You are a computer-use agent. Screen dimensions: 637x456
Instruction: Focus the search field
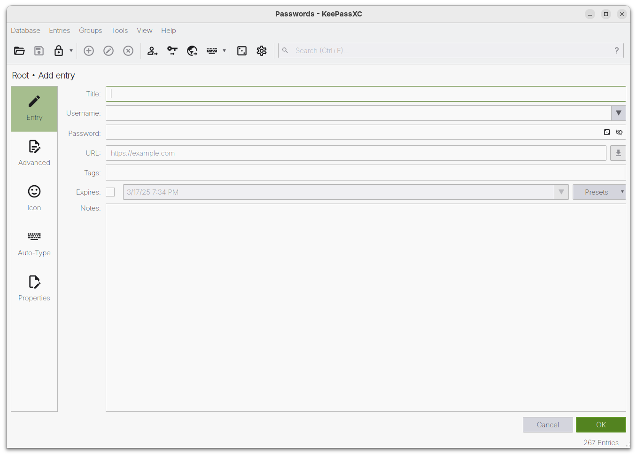(451, 51)
